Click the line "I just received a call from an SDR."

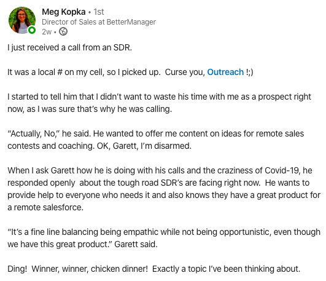pyautogui.click(x=69, y=48)
